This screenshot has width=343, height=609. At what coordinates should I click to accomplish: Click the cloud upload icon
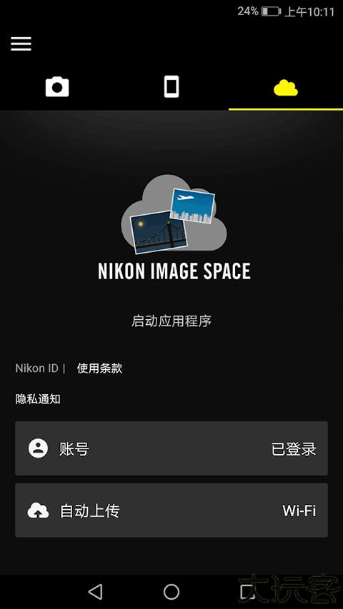[x=38, y=510]
